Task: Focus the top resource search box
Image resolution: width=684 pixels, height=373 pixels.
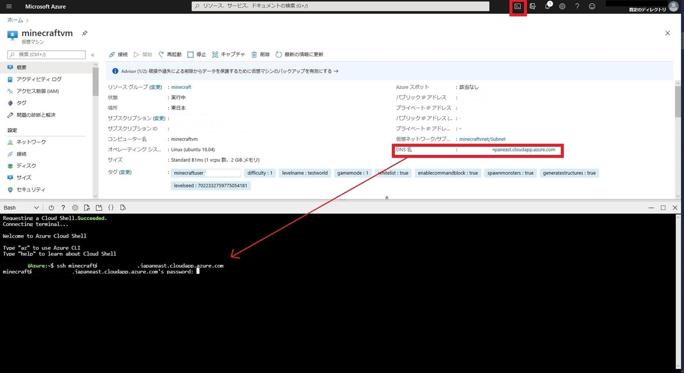Action: click(340, 6)
